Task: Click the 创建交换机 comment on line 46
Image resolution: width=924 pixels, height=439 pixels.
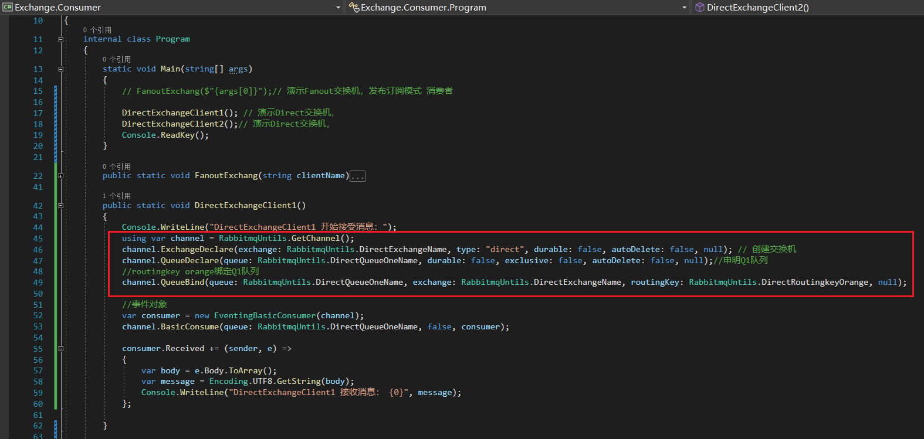Action: tap(767, 249)
